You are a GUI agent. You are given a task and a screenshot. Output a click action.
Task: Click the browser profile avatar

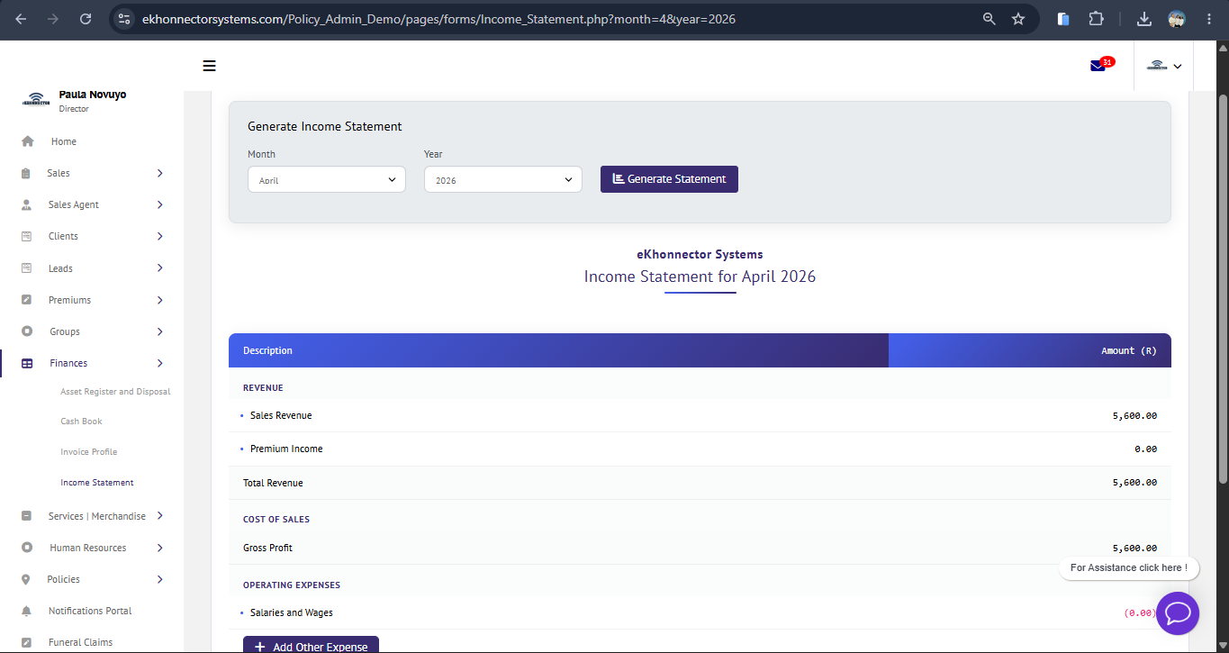tap(1177, 18)
